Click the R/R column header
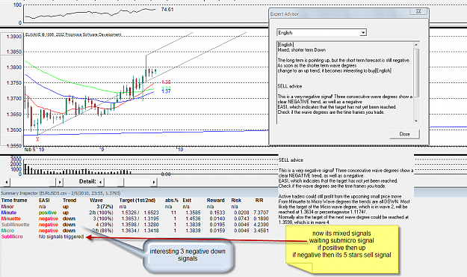 pyautogui.click(x=259, y=201)
